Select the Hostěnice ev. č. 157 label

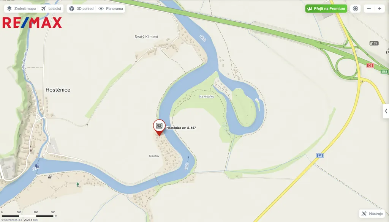click(x=181, y=128)
